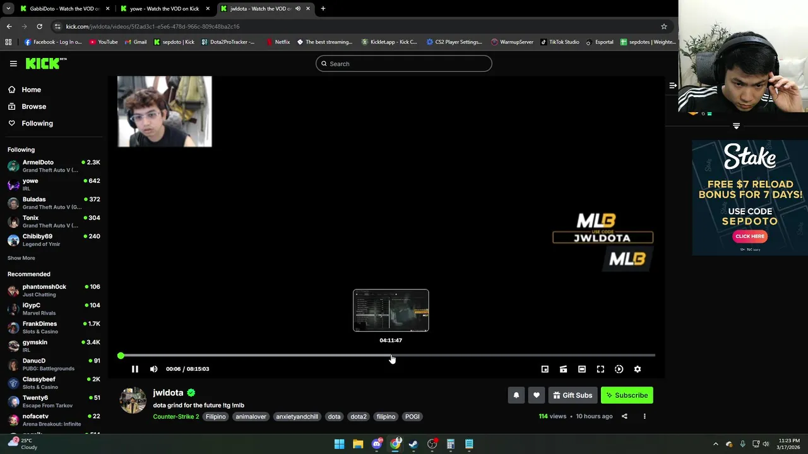The height and width of the screenshot is (454, 808).
Task: Mute the video player volume
Action: (x=154, y=369)
